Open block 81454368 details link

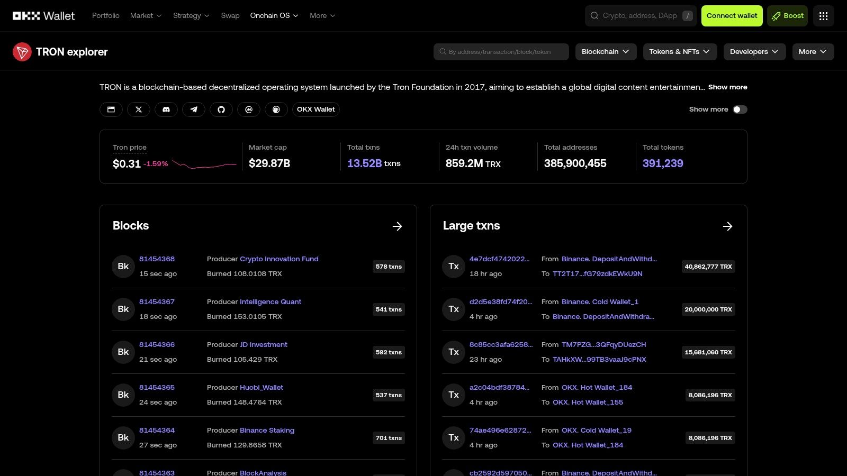tap(157, 259)
